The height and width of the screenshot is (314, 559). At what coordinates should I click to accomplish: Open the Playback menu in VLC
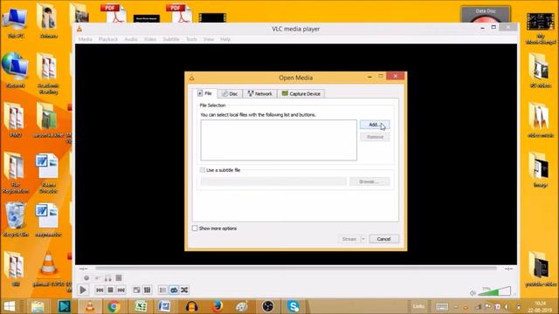tap(108, 39)
